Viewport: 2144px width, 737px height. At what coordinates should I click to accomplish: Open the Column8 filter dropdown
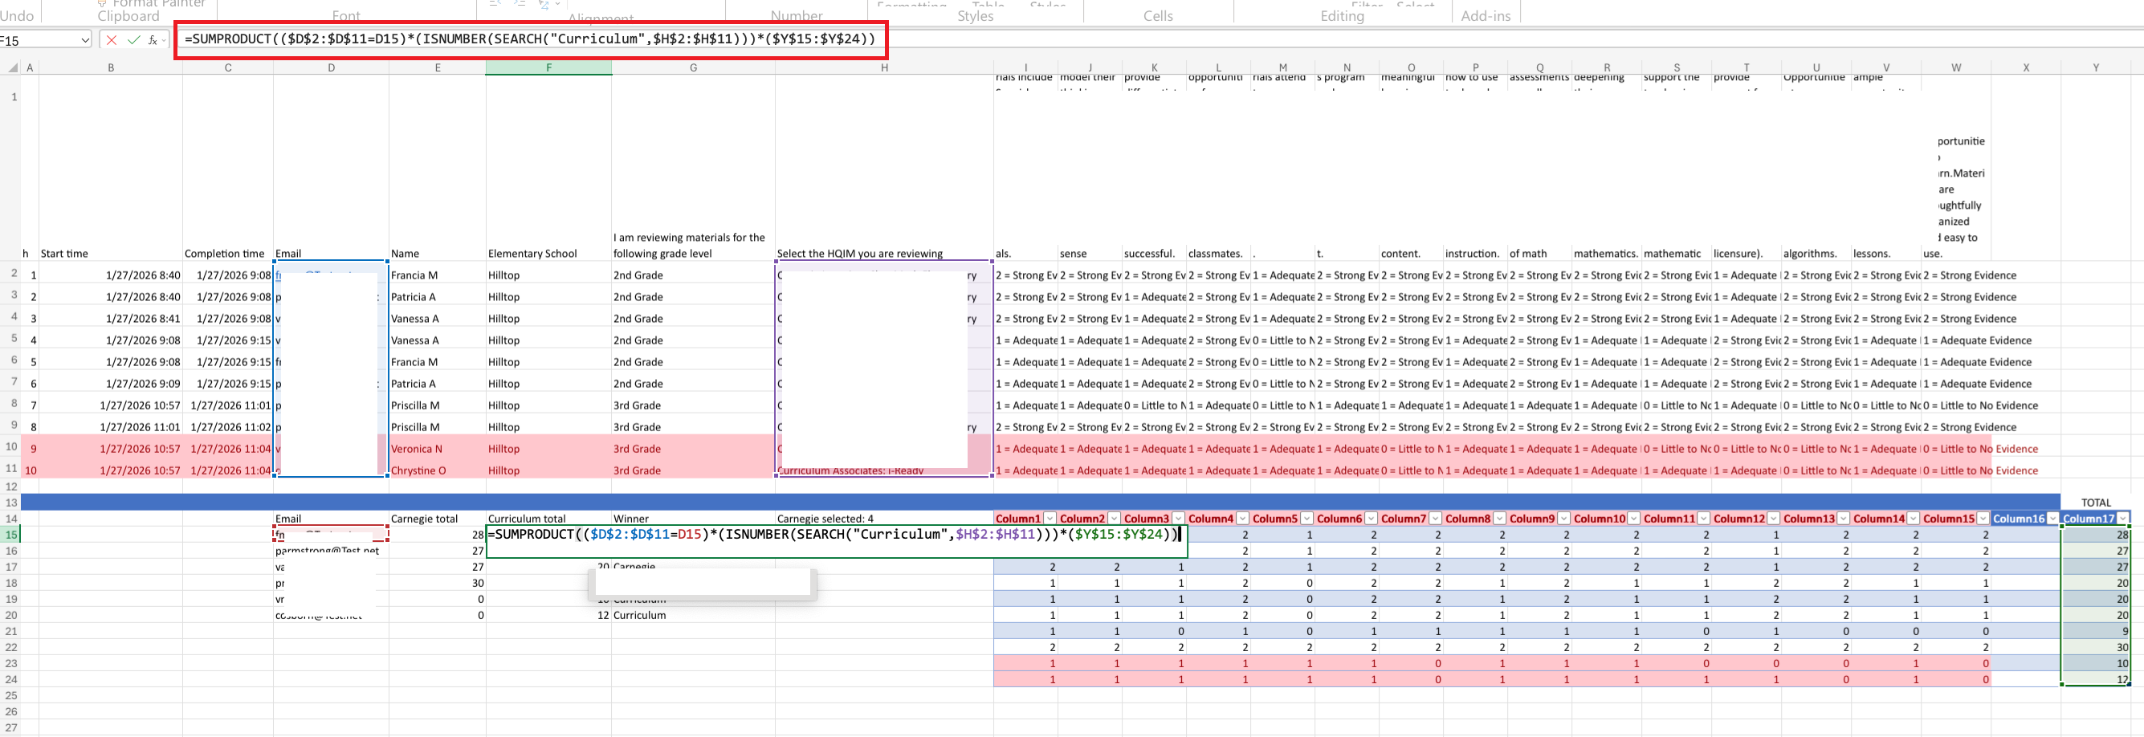click(1499, 519)
